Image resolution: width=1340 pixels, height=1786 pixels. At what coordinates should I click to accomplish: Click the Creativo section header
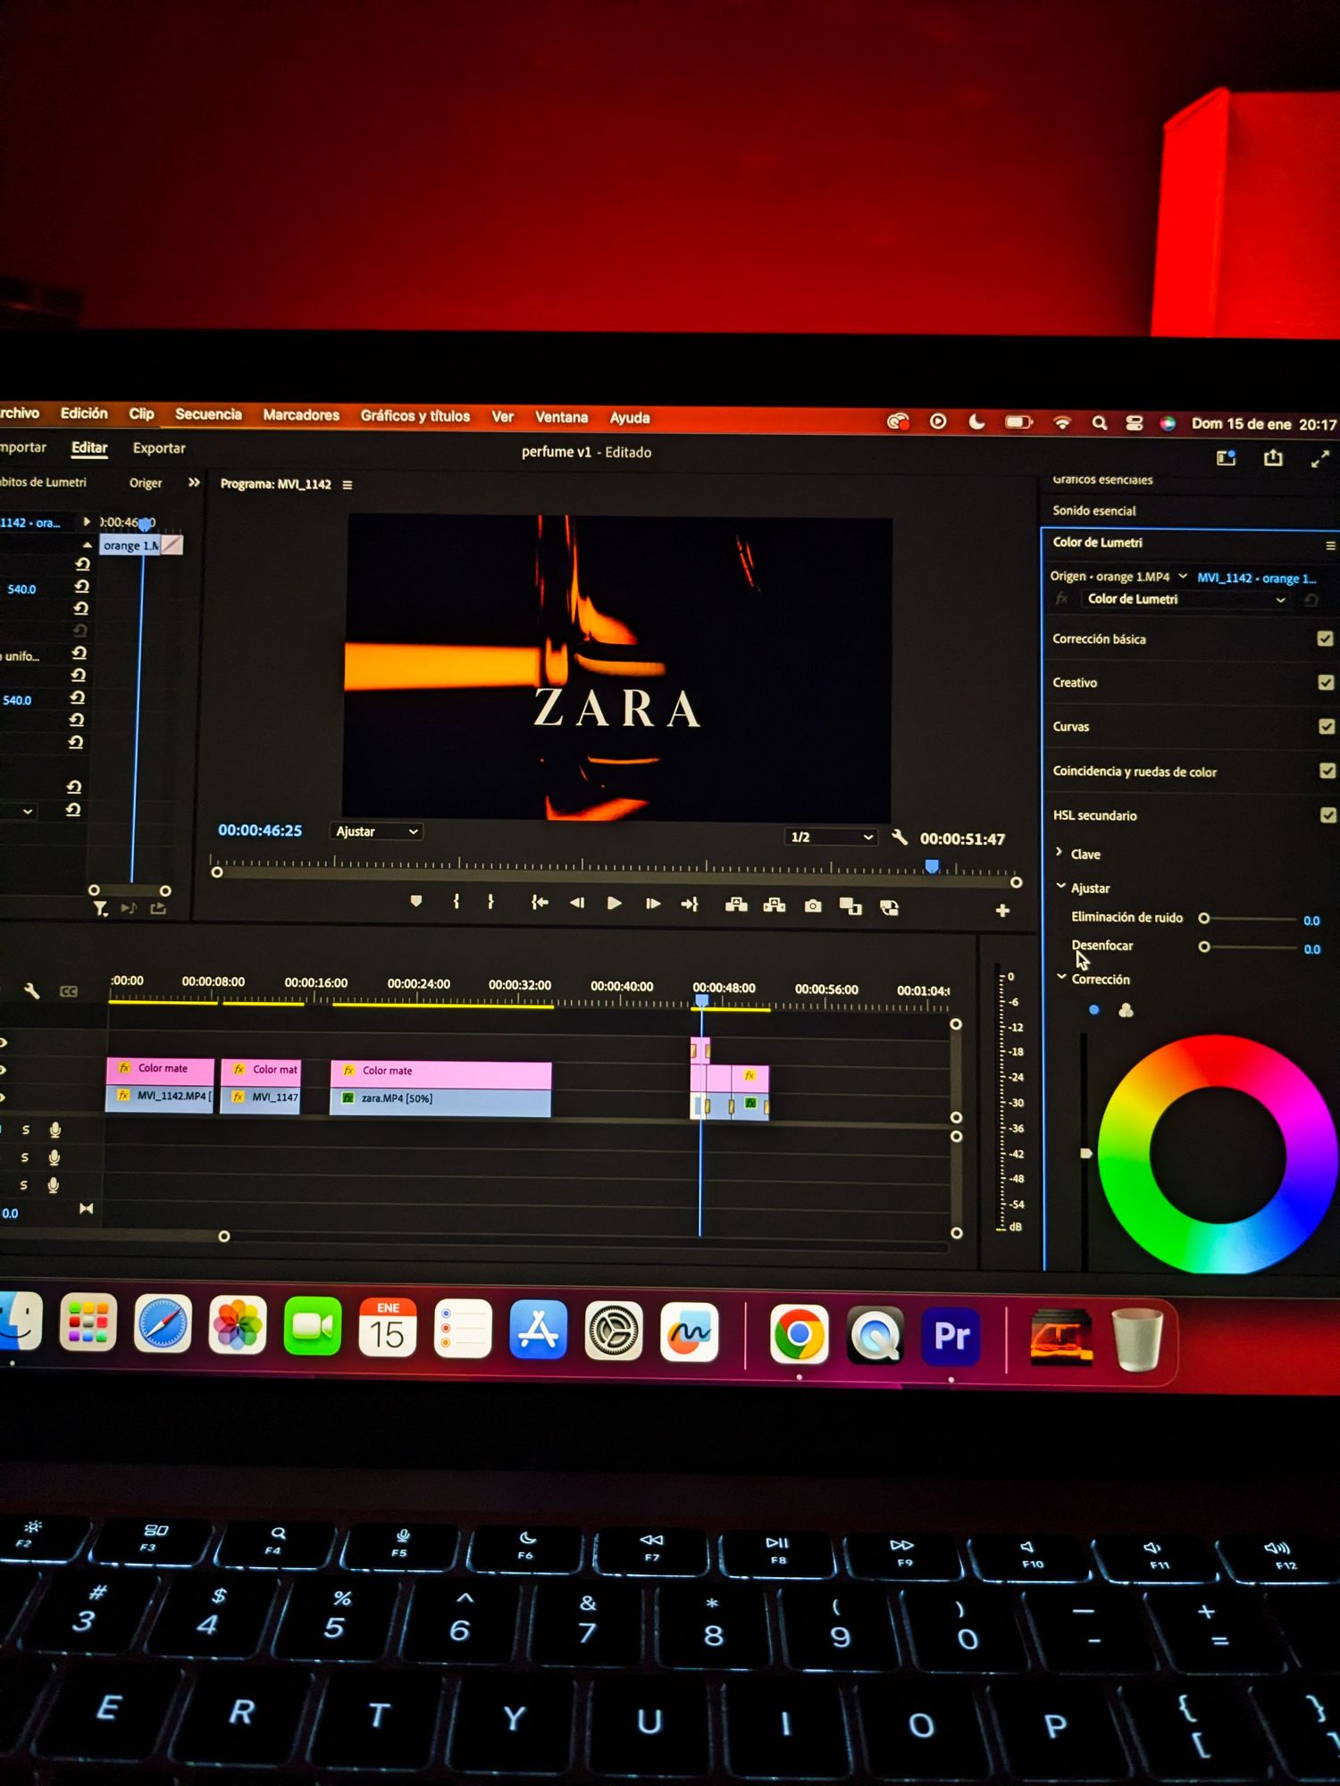(x=1075, y=682)
